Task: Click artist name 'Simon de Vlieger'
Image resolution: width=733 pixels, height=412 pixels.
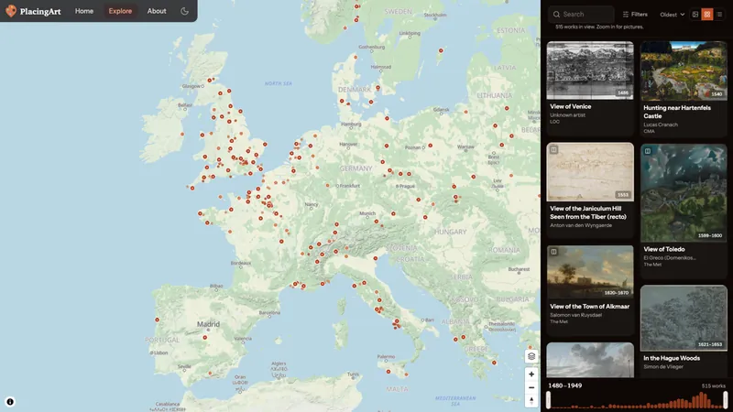Action: [x=662, y=367]
